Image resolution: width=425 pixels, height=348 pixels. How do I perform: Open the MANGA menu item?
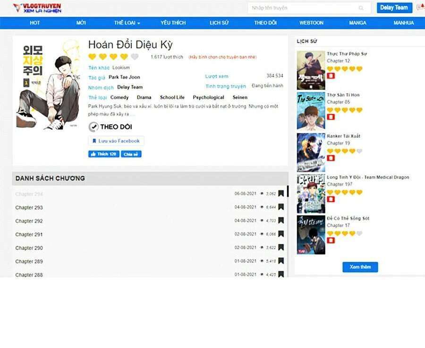click(357, 23)
